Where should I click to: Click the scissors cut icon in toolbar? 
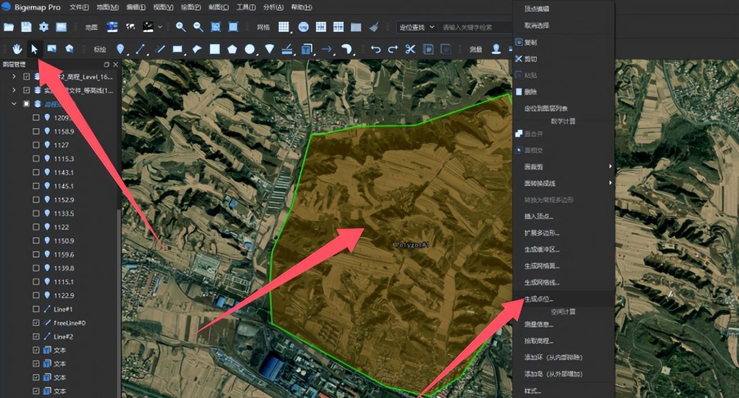tap(410, 49)
